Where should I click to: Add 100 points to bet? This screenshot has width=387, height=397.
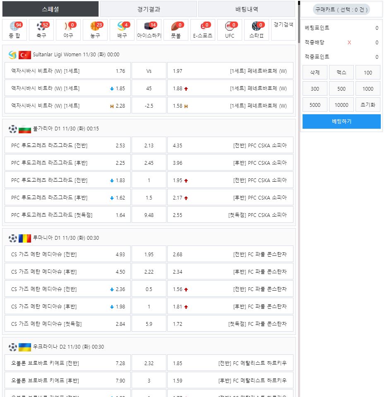[x=368, y=72]
